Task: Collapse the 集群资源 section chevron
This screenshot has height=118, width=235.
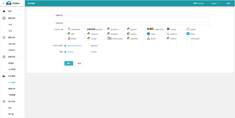Action: pyautogui.click(x=21, y=18)
